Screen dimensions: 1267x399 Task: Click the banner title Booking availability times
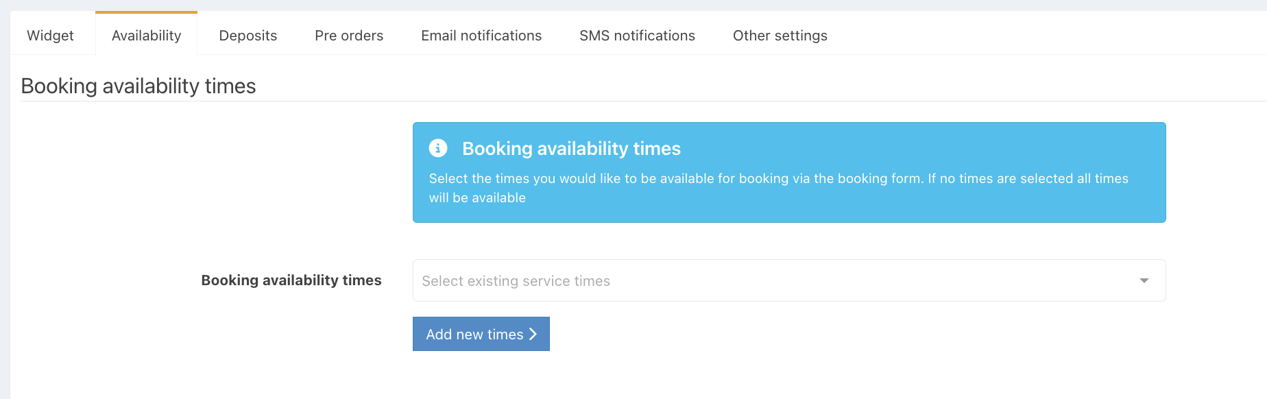[571, 149]
